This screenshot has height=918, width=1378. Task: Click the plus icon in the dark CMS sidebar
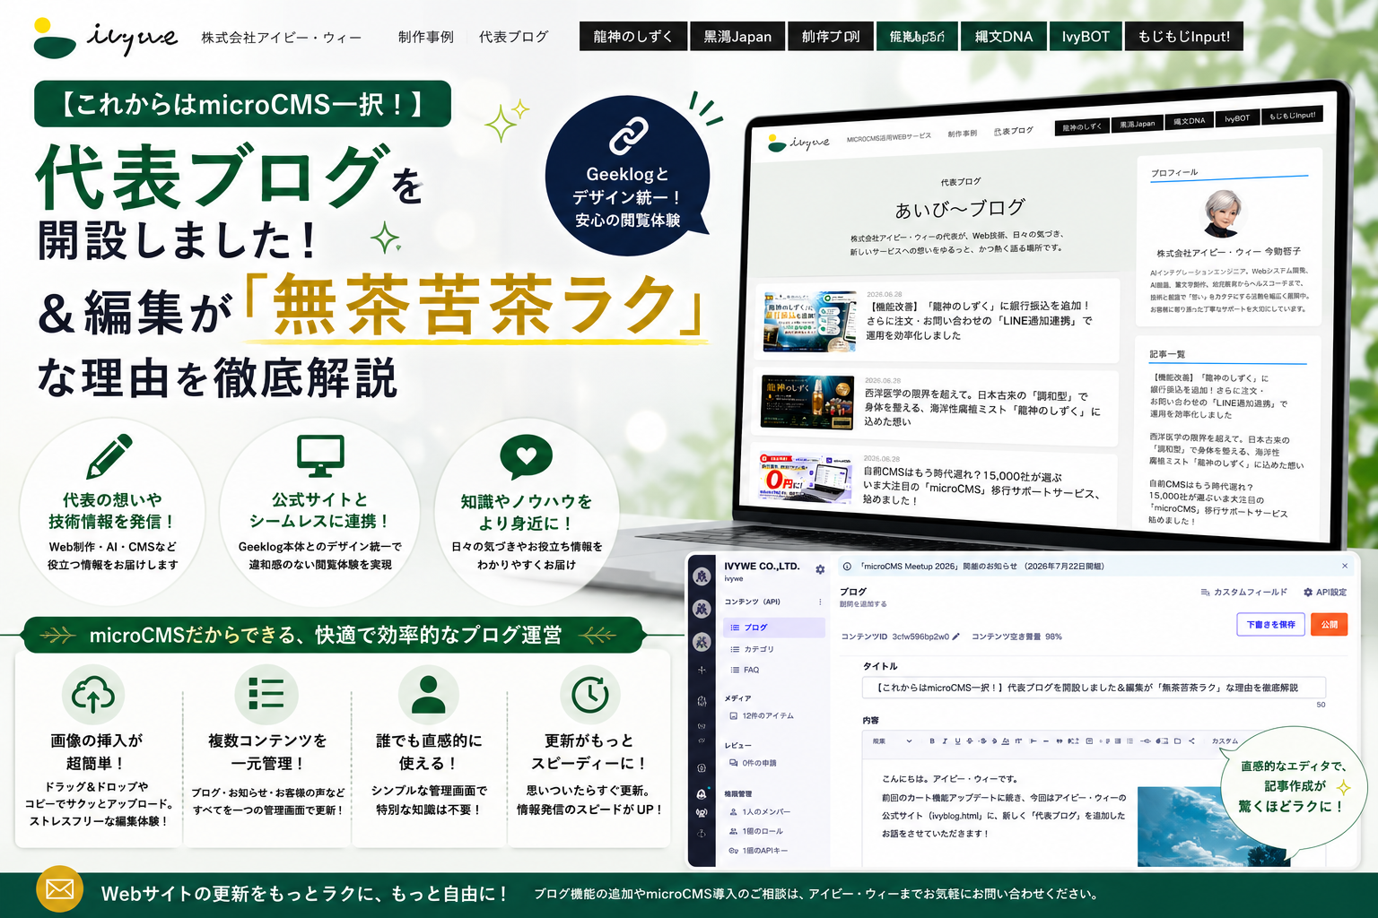[x=702, y=670]
